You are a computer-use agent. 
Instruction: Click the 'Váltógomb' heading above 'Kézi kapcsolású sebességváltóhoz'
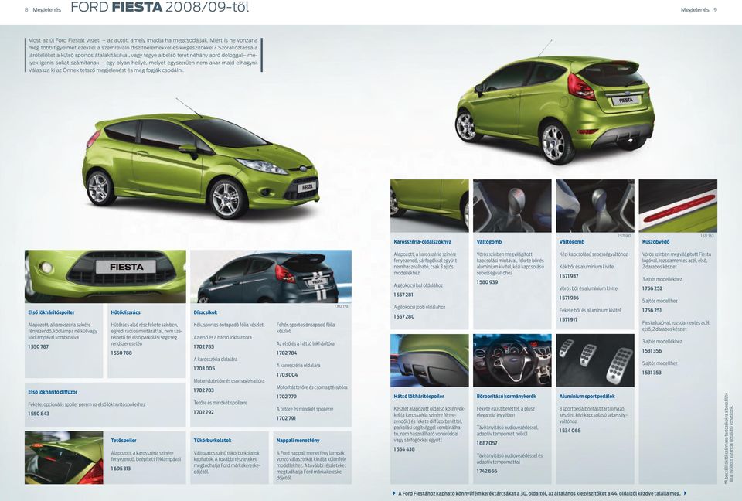pos(572,241)
